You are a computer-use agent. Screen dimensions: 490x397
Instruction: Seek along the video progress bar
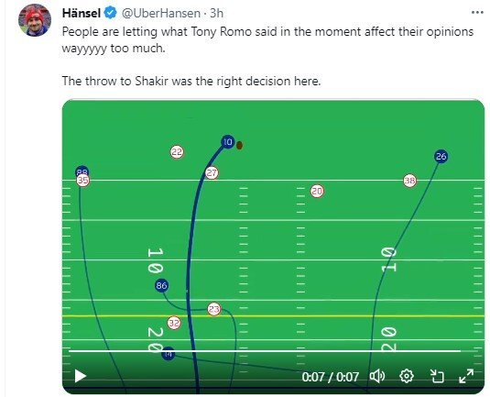pyautogui.click(x=265, y=351)
